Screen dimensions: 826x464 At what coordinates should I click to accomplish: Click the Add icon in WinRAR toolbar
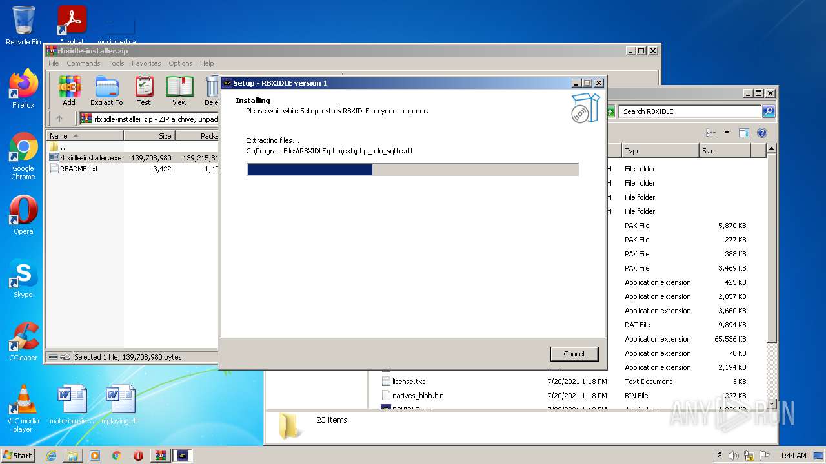69,90
